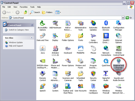The height and width of the screenshot is (101, 135).
Task: Open the Address bar dropdown arrow
Action: [123, 18]
